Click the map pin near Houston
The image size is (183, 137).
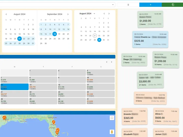tap(4, 118)
